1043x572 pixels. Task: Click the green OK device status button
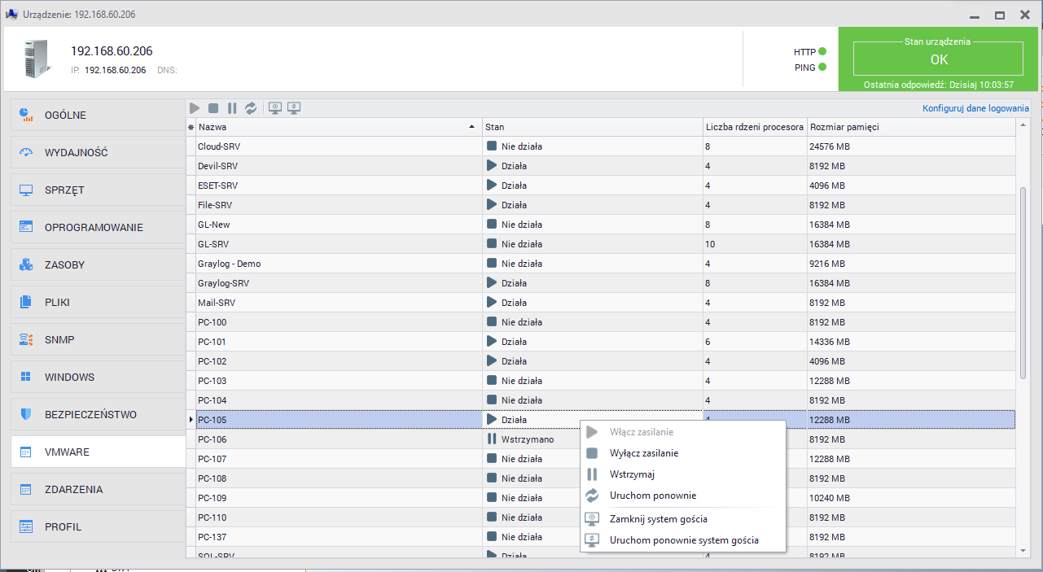click(938, 59)
